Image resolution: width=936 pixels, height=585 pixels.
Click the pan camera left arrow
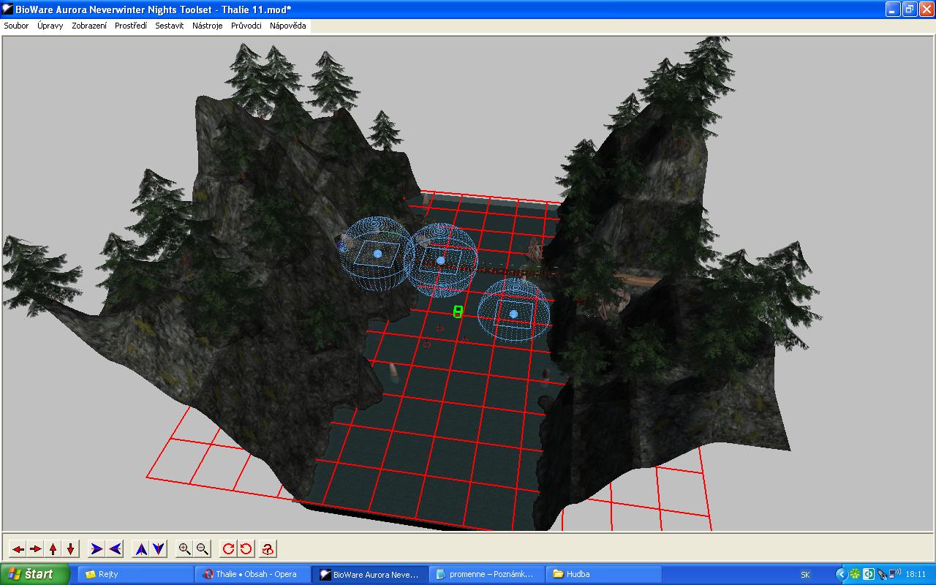tap(18, 548)
